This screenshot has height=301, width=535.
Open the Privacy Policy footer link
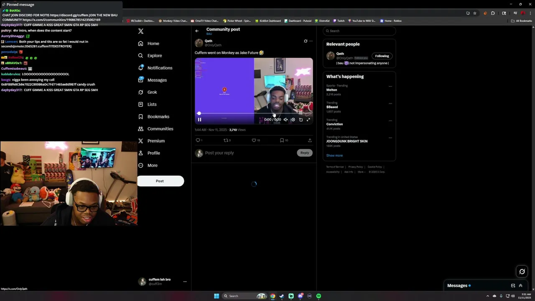pyautogui.click(x=356, y=167)
